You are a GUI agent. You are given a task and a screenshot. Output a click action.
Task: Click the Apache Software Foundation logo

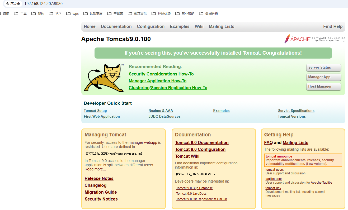[x=315, y=39]
